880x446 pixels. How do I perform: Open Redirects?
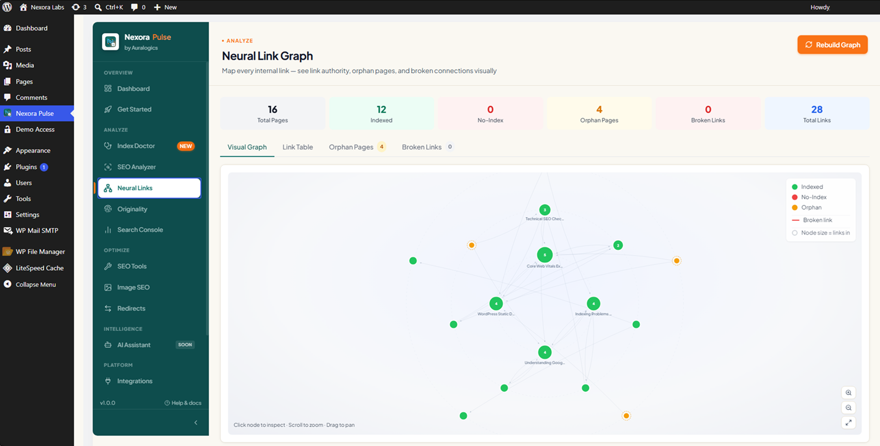click(149, 308)
